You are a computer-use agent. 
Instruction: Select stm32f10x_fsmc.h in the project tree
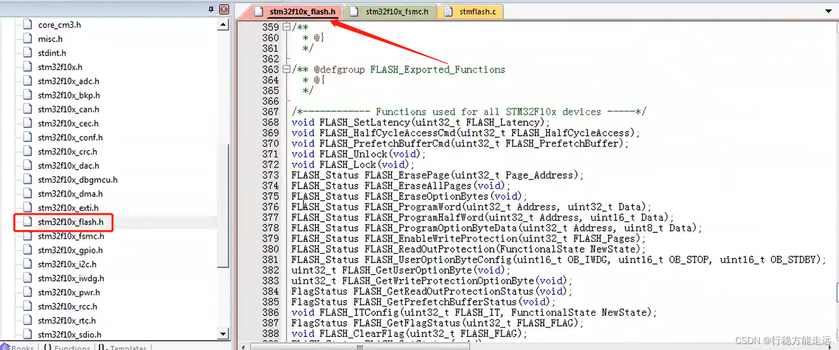pyautogui.click(x=71, y=236)
